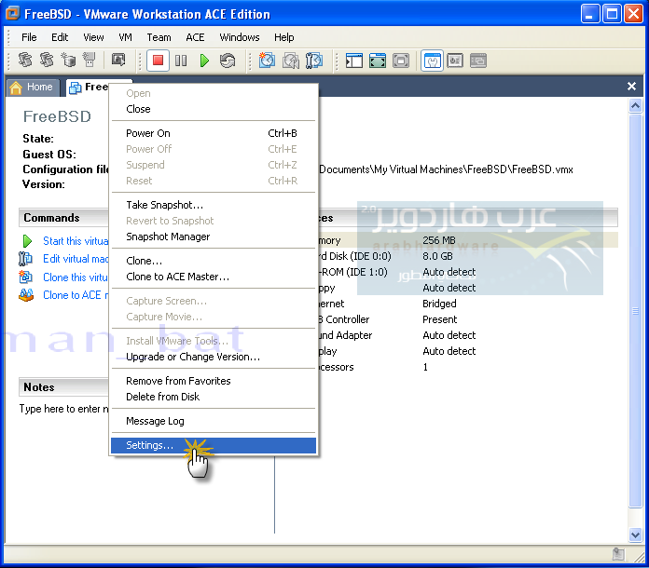This screenshot has height=568, width=649.
Task: Open the Team menu
Action: tap(159, 37)
